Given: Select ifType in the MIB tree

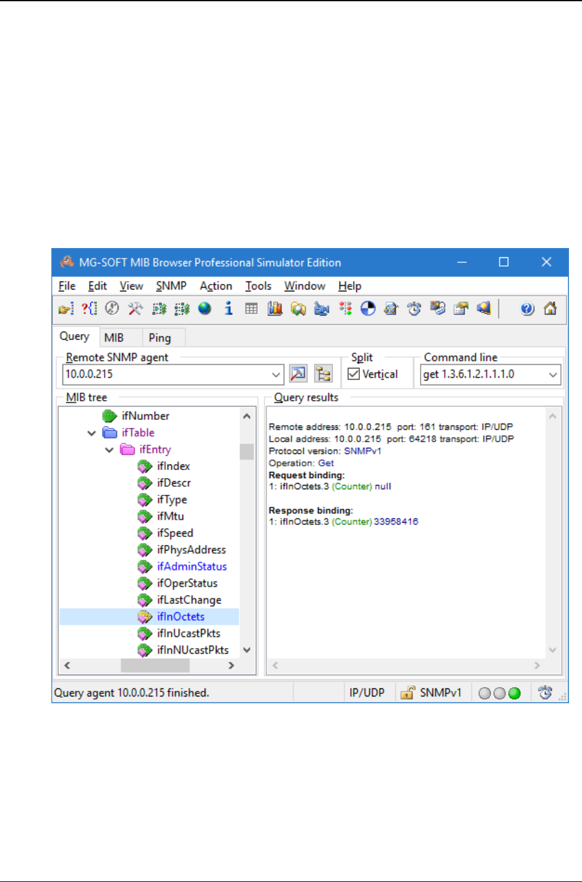Looking at the screenshot, I should click(172, 499).
